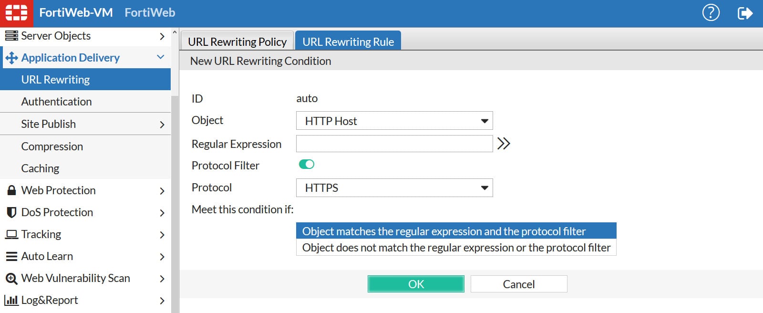Open the Object dropdown showing HTTP Host
The image size is (763, 313).
coord(394,121)
